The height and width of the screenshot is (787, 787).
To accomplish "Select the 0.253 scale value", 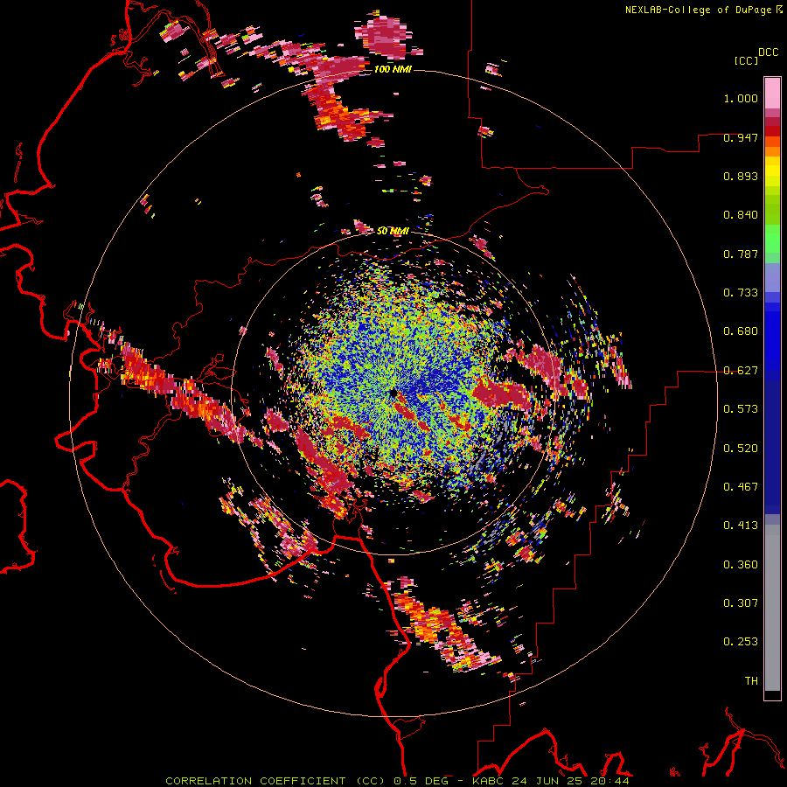I will click(741, 642).
